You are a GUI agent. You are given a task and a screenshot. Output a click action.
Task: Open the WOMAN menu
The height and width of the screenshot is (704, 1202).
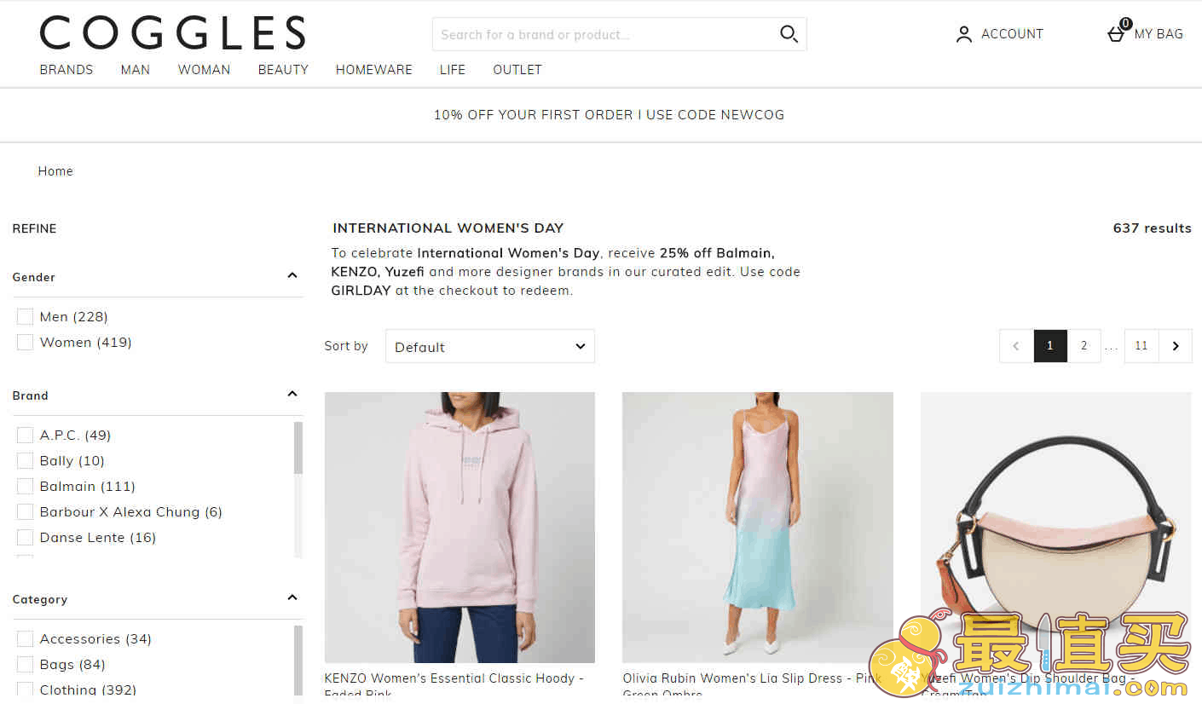(204, 70)
